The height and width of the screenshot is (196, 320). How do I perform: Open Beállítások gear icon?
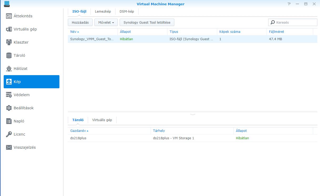[x=9, y=108]
